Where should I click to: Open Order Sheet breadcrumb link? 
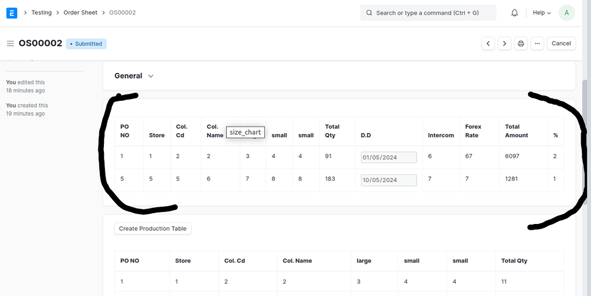[80, 13]
